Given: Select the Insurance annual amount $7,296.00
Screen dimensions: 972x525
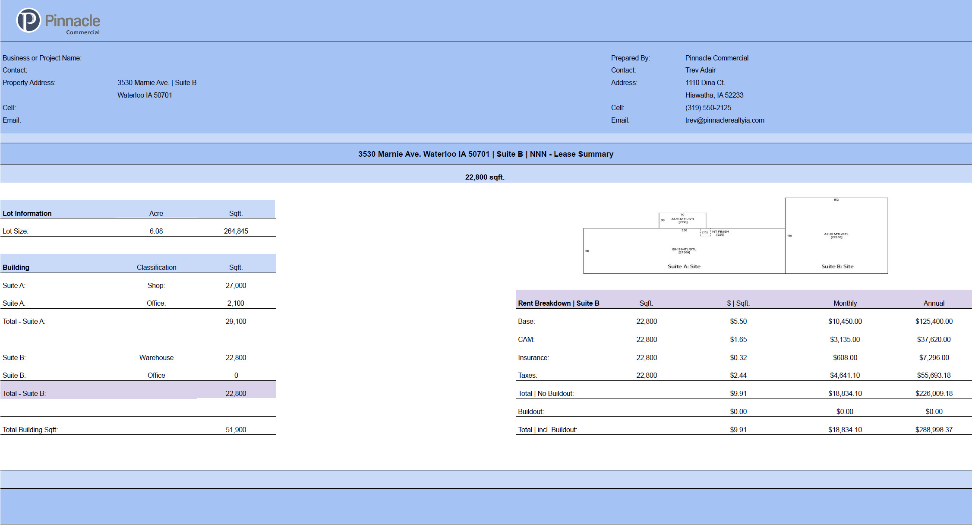Looking at the screenshot, I should coord(934,357).
